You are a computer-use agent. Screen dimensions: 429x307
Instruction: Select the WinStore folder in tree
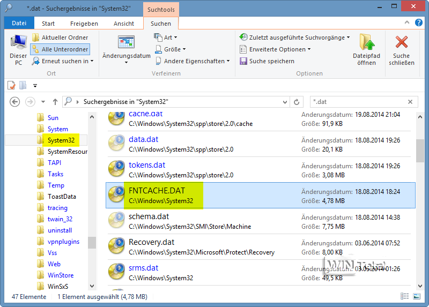point(61,275)
